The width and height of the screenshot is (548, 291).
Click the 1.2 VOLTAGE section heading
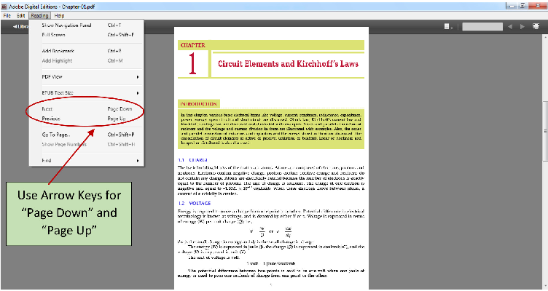(195, 203)
